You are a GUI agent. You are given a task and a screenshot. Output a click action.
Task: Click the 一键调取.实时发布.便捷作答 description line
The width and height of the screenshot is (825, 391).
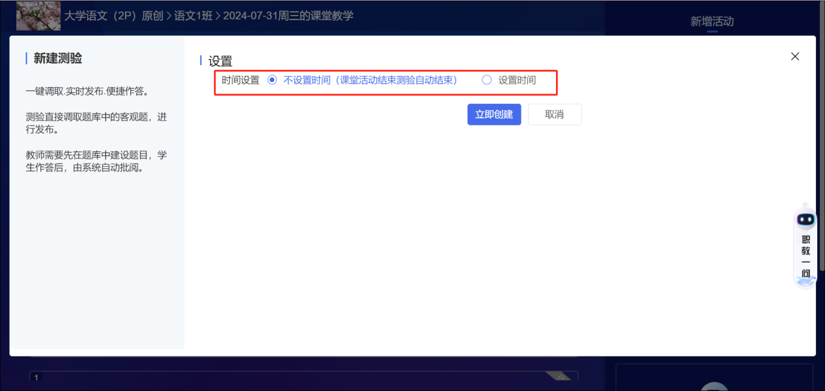coord(87,91)
